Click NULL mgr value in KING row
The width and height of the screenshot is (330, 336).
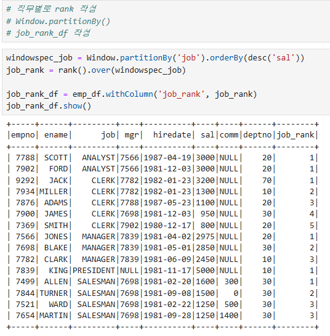coord(129,271)
